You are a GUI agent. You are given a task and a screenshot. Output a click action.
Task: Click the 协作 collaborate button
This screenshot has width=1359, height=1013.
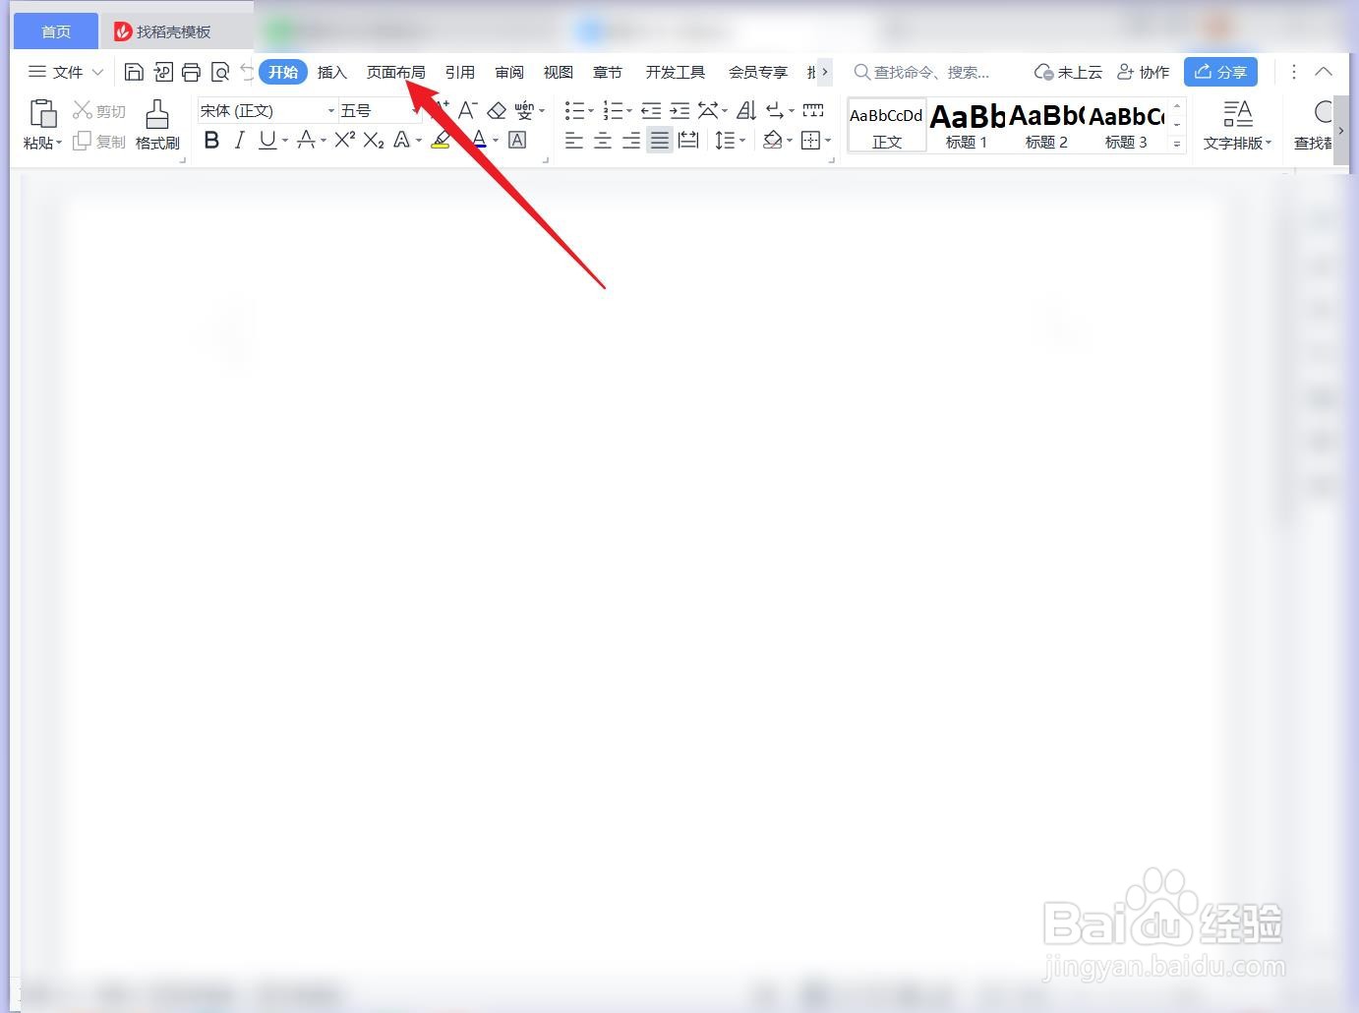click(1144, 72)
